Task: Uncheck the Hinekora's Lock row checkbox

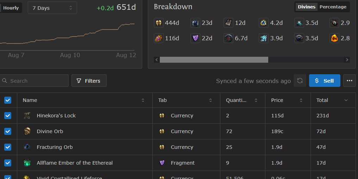Action: point(8,116)
